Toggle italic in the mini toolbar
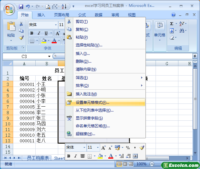Viewport: 200px width, 169px height. pyautogui.click(x=75, y=156)
